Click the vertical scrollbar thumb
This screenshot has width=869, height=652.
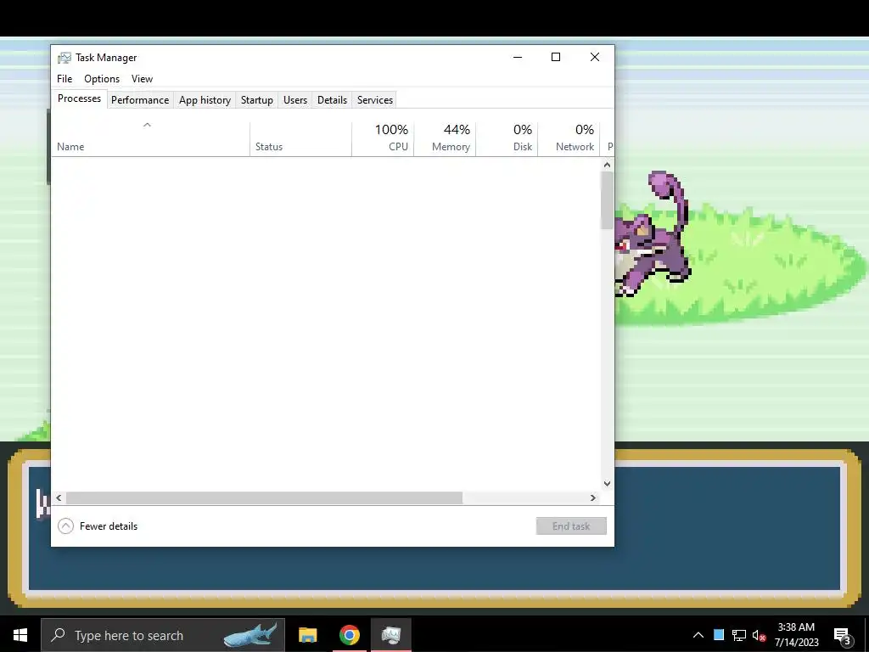(607, 200)
